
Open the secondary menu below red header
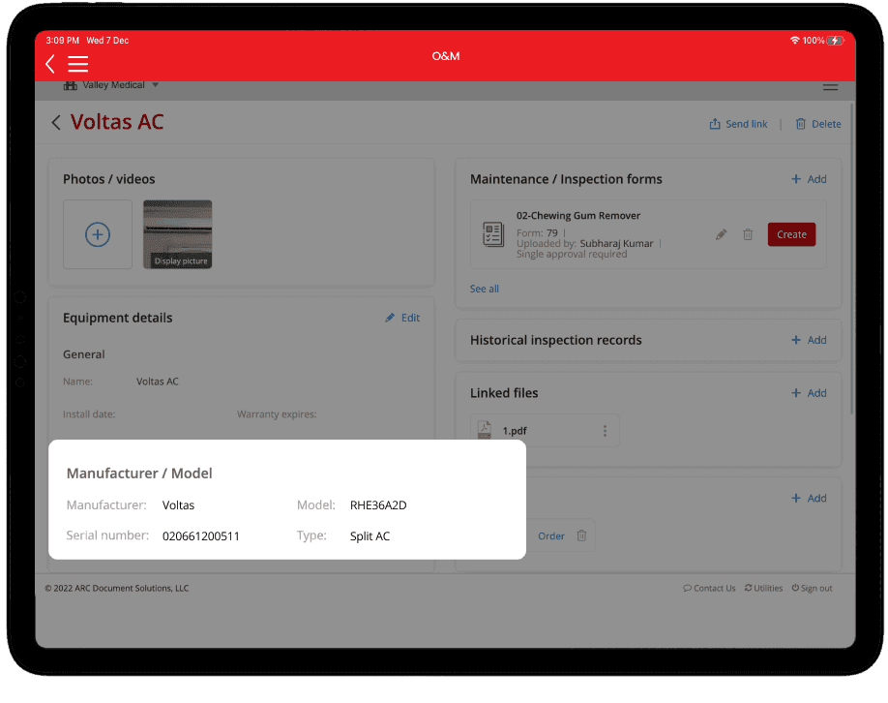pos(829,87)
